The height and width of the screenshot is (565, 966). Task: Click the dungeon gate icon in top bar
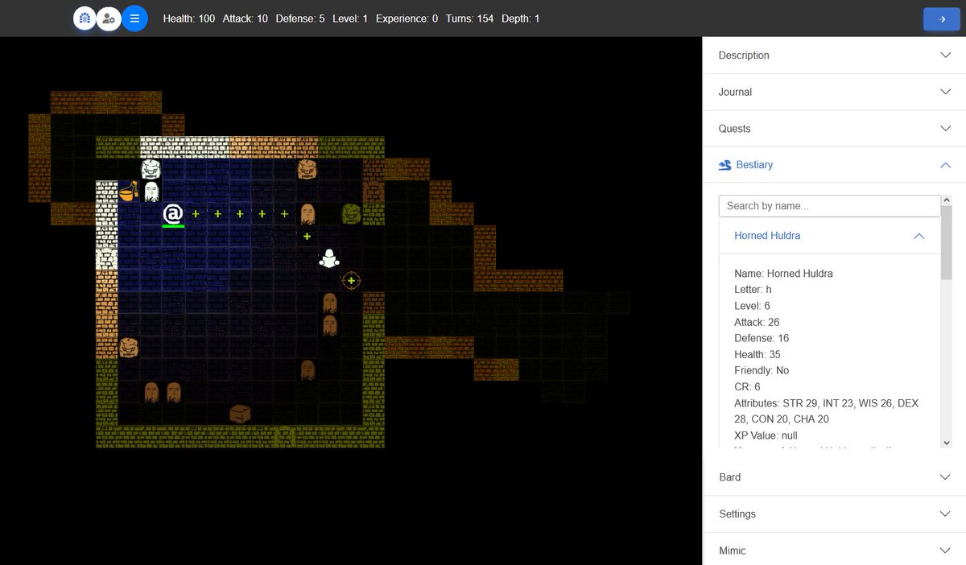coord(85,18)
